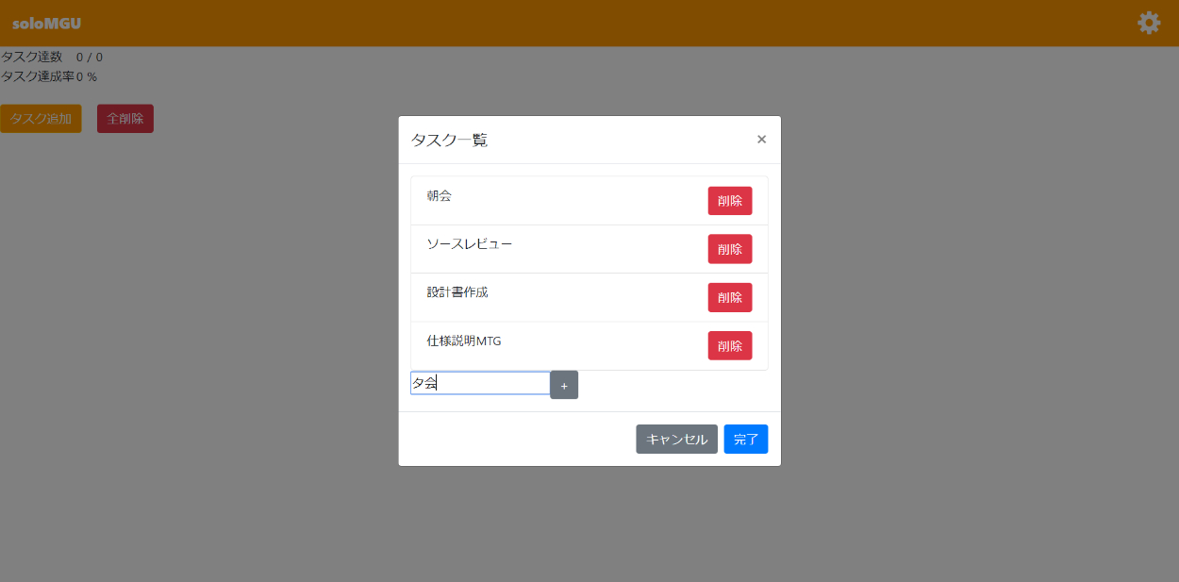Select the 朝会 list item text
The height and width of the screenshot is (582, 1179).
pyautogui.click(x=439, y=196)
